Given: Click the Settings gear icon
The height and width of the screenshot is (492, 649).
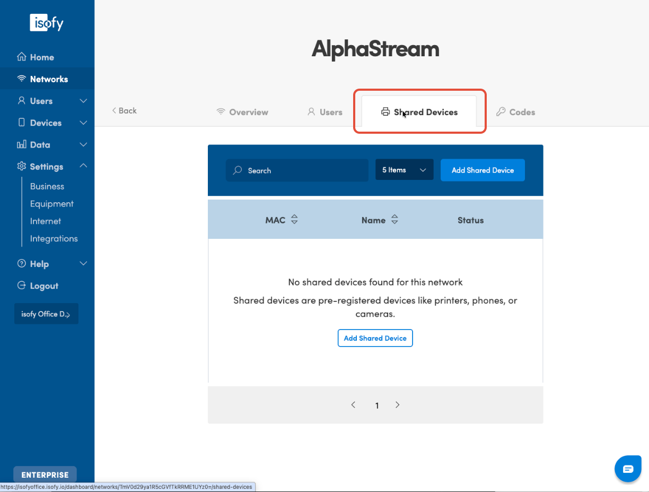Looking at the screenshot, I should click(21, 166).
